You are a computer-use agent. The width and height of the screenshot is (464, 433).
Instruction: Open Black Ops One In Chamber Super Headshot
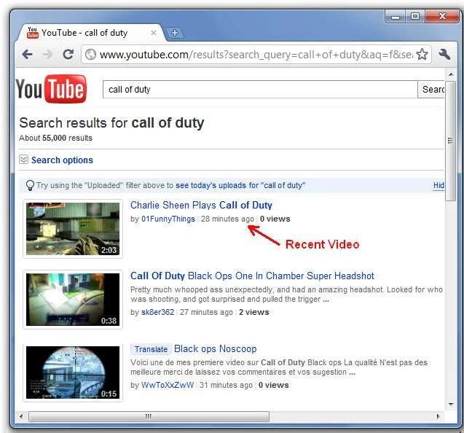(252, 276)
